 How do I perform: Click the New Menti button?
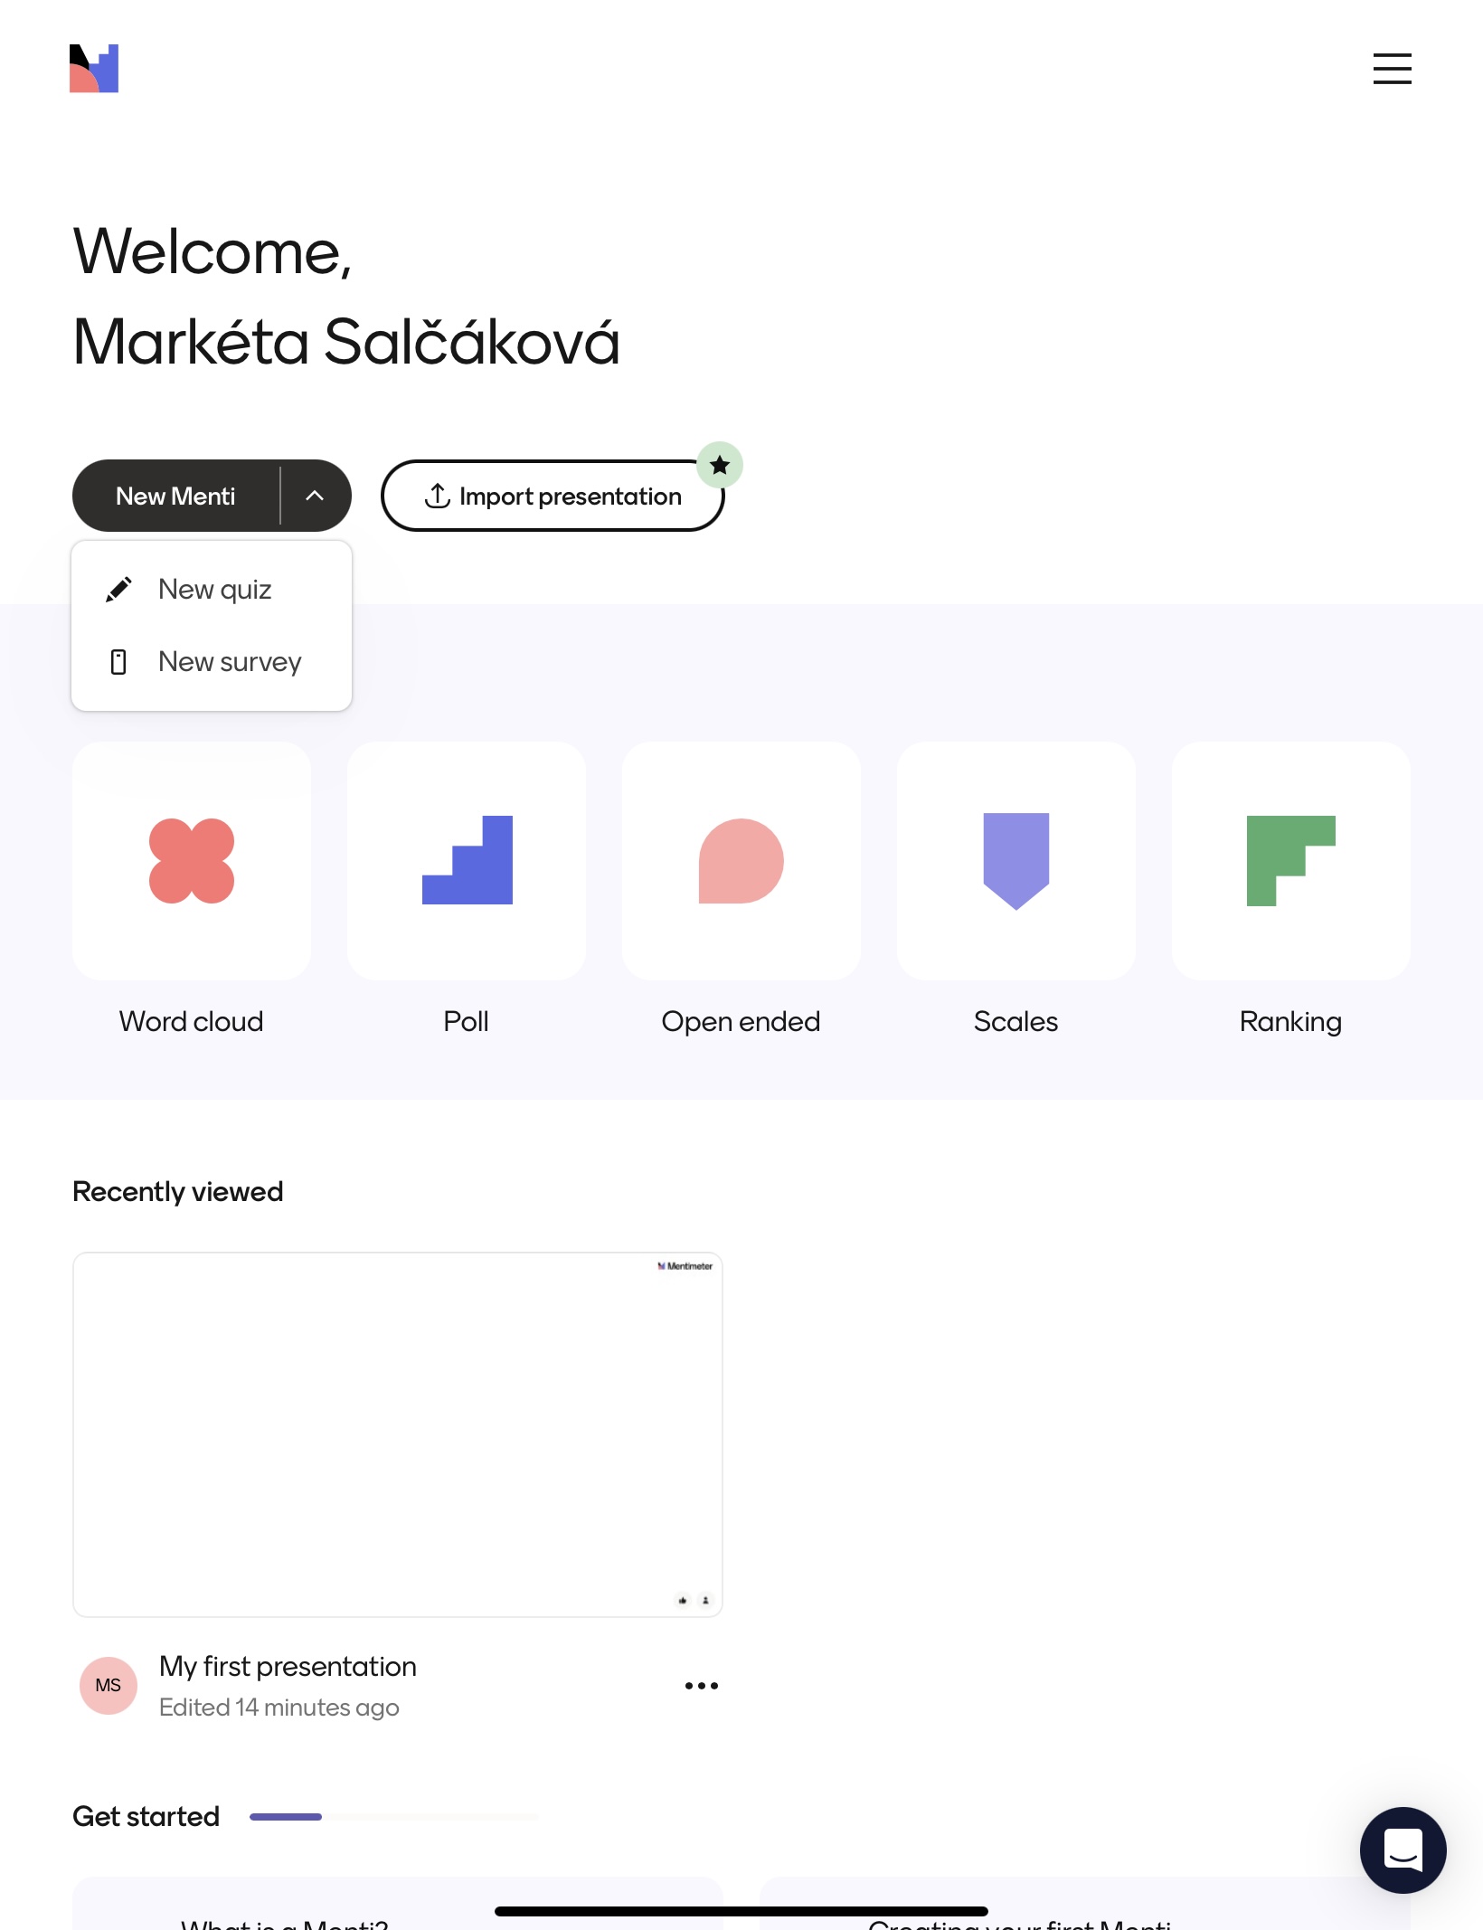[175, 496]
